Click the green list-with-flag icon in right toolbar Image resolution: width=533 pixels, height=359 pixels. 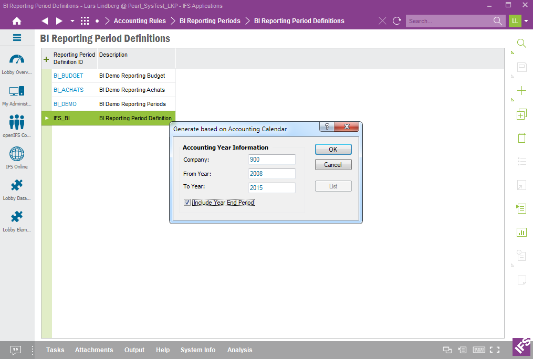click(x=521, y=208)
